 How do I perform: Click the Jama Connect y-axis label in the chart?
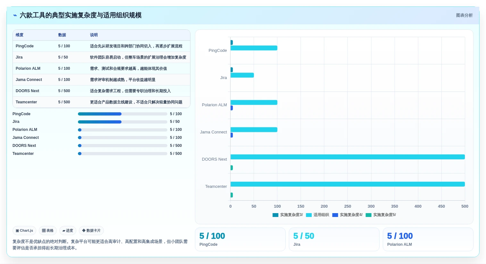pos(214,132)
